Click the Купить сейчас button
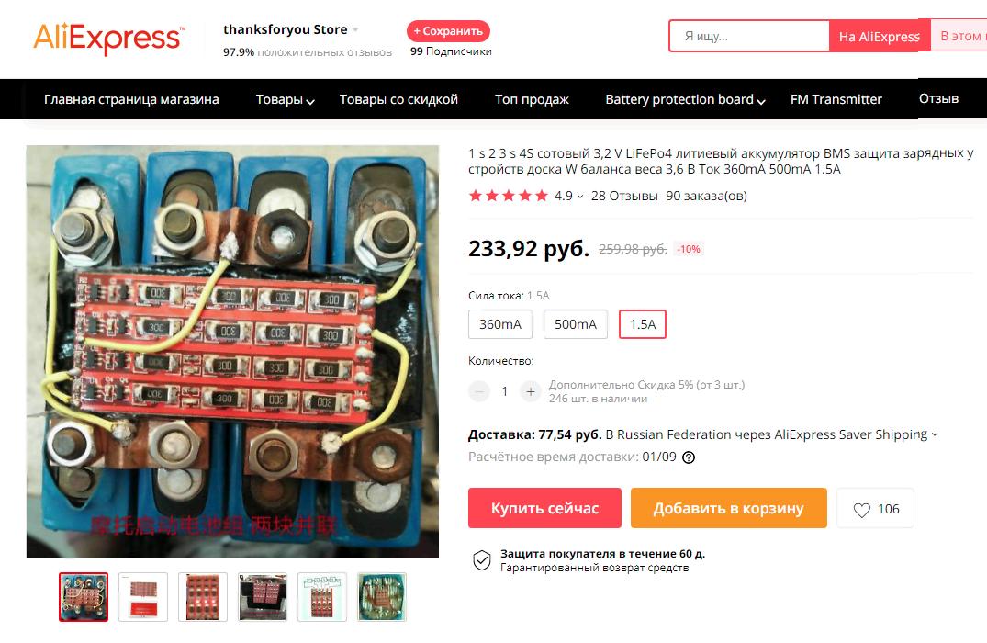The height and width of the screenshot is (643, 987). (544, 508)
